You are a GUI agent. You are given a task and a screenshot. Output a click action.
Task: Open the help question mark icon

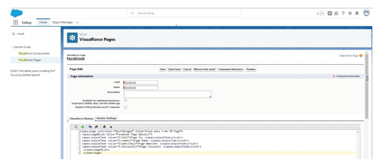[x=343, y=14]
